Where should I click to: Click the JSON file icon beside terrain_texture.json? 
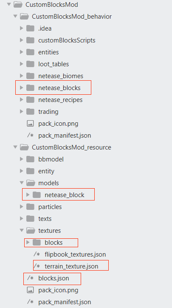37,266
